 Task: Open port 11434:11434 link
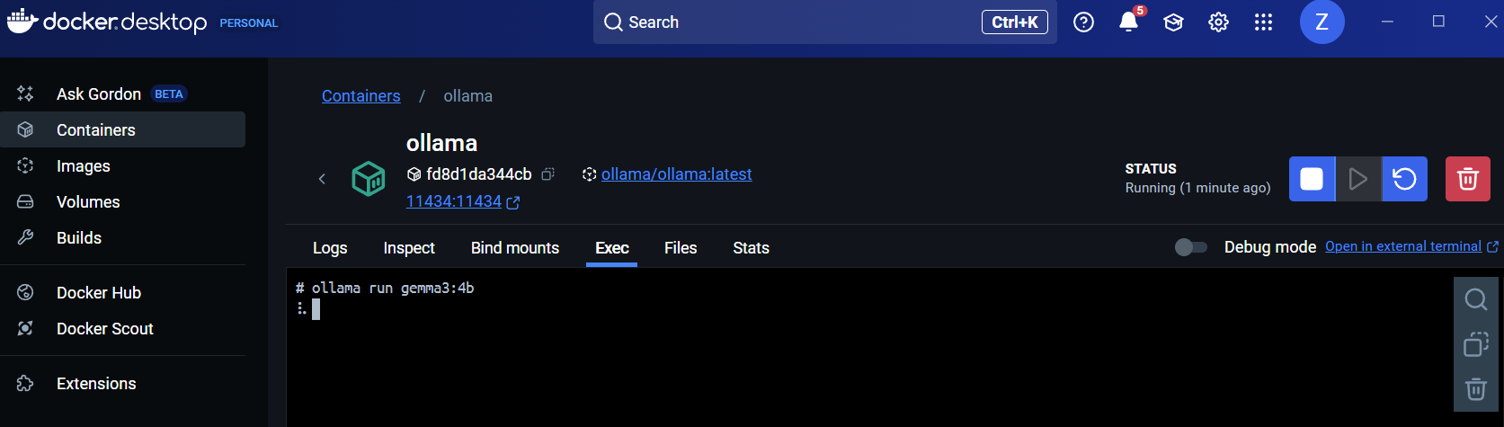(454, 202)
